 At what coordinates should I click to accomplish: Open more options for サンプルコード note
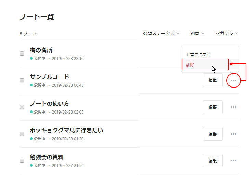coord(233,80)
